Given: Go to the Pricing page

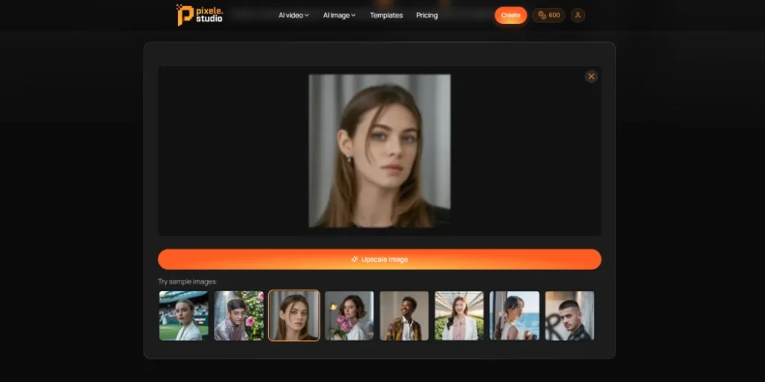Looking at the screenshot, I should pos(427,15).
